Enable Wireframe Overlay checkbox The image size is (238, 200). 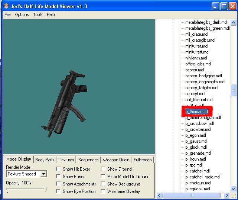[x=103, y=191]
